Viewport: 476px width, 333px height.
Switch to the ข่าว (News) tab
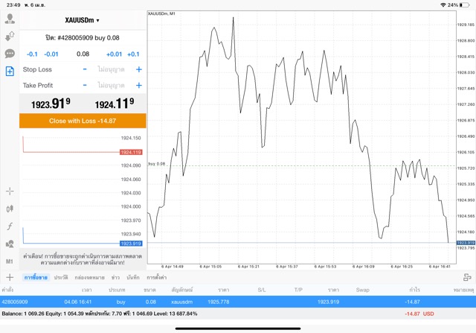click(x=115, y=276)
